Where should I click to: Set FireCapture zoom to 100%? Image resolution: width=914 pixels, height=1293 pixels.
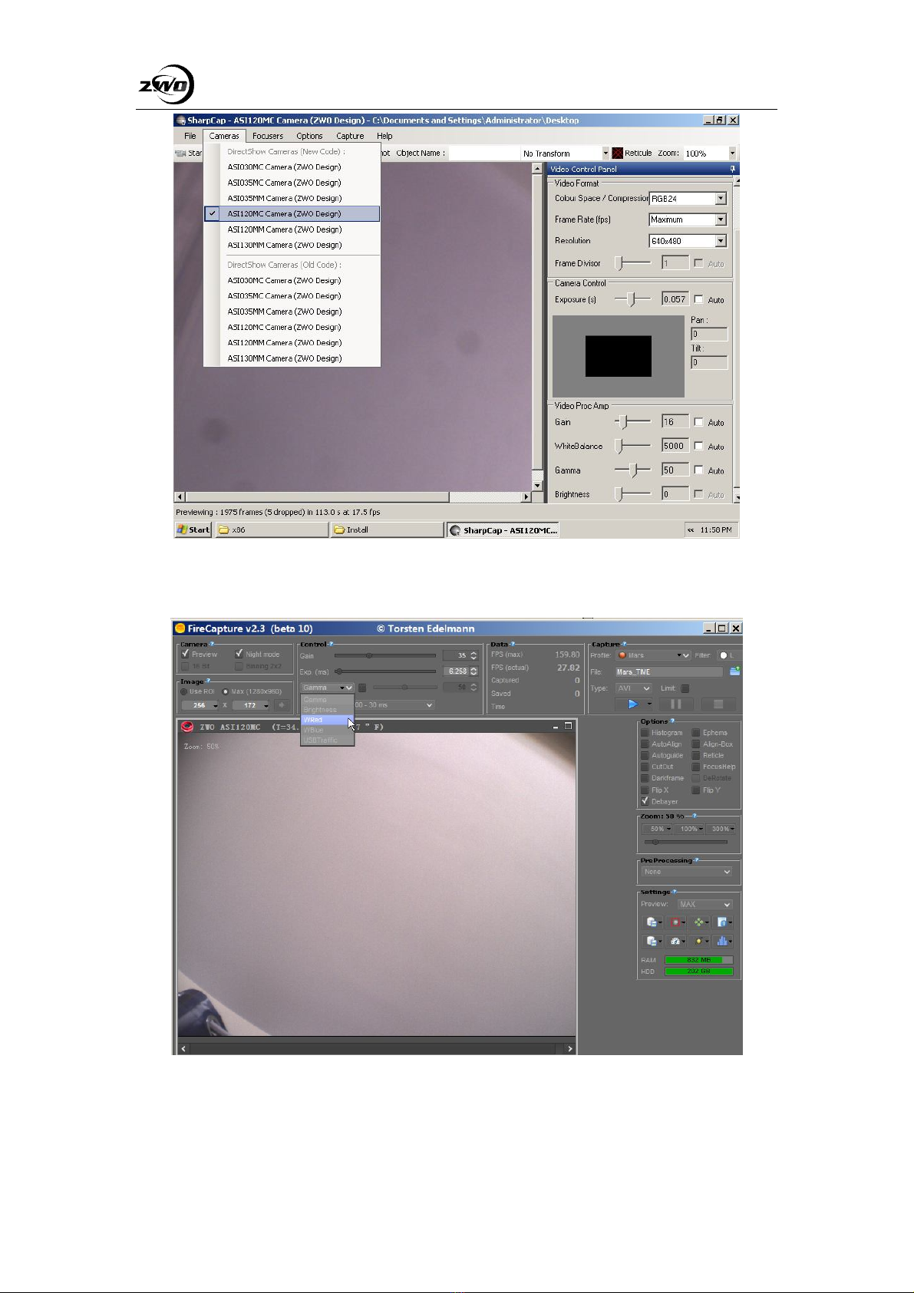(689, 829)
